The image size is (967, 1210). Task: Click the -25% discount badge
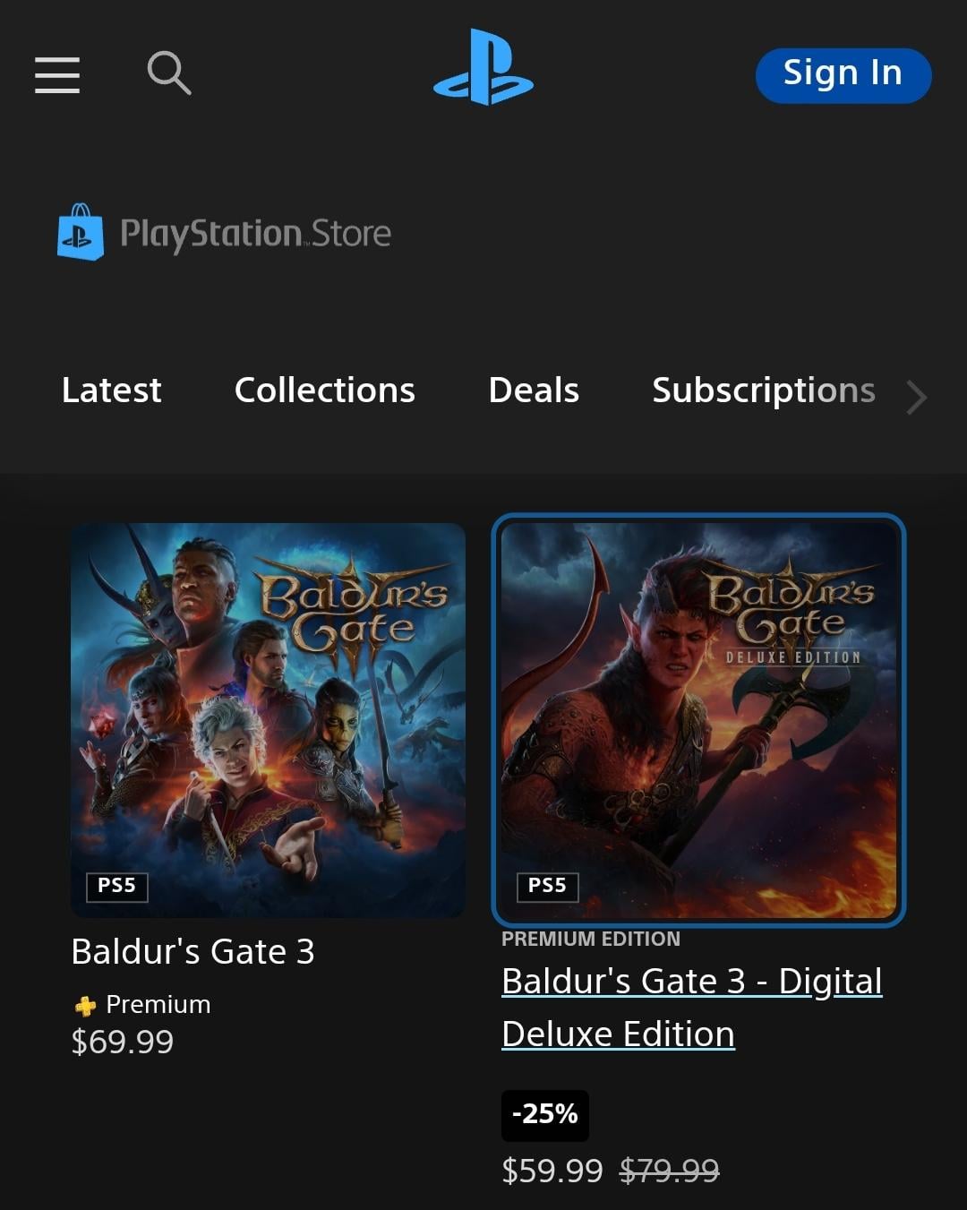(x=544, y=1115)
